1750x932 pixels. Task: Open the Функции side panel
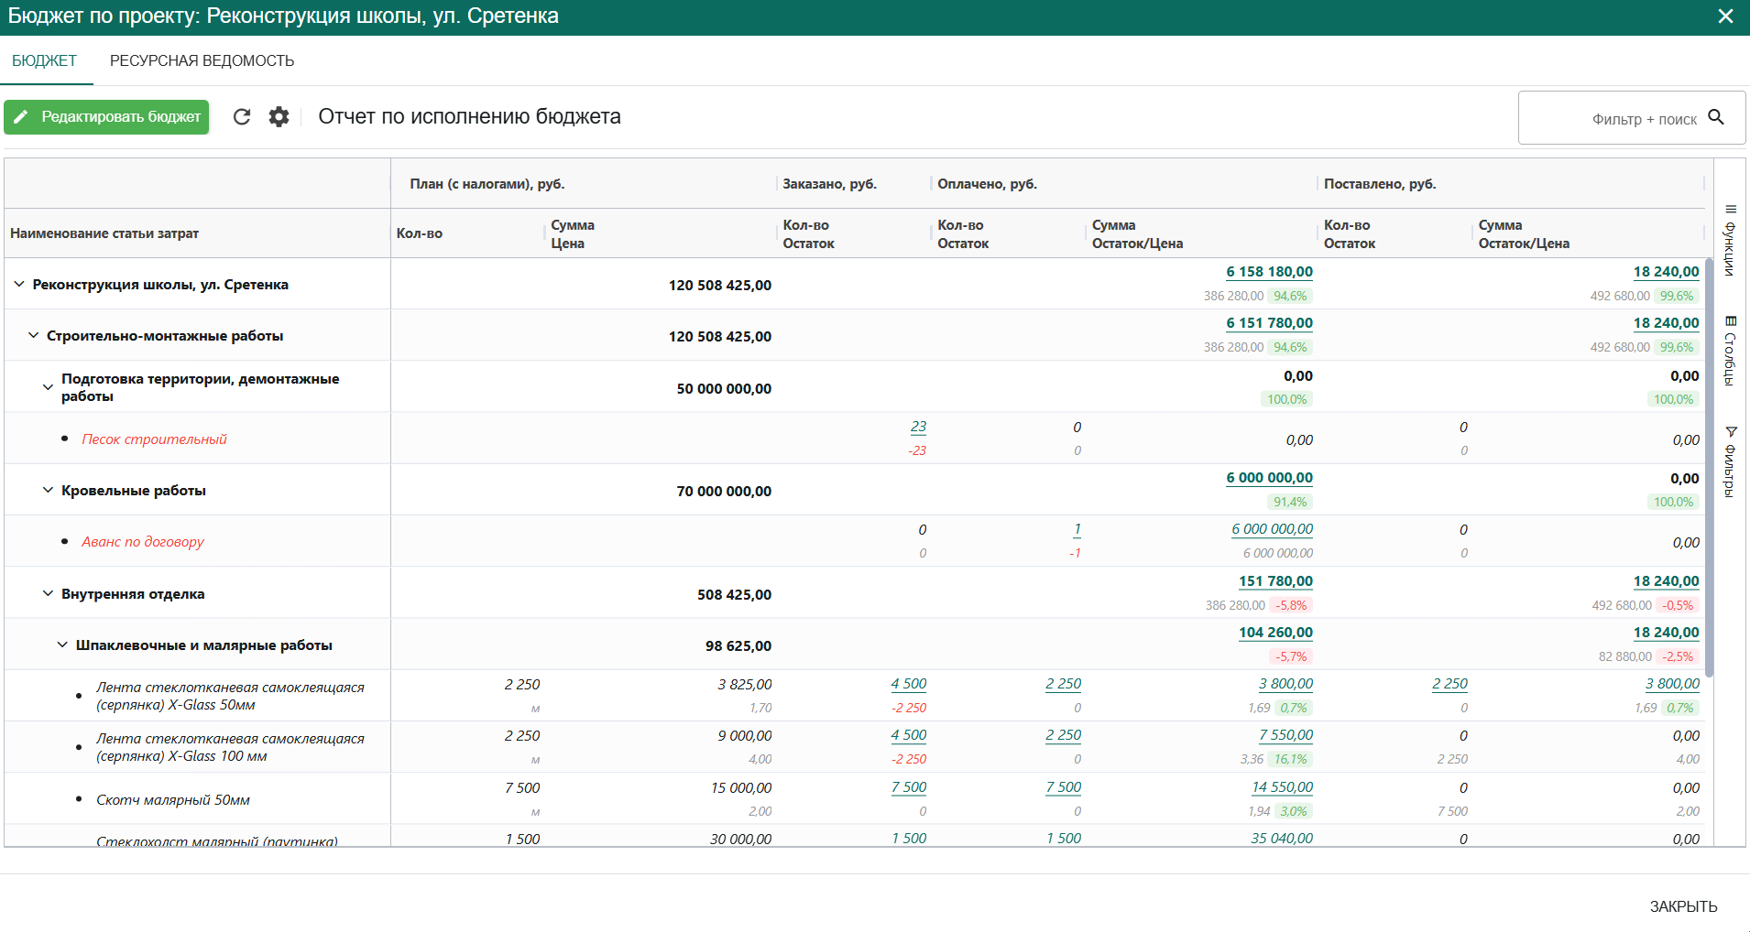coord(1730,241)
